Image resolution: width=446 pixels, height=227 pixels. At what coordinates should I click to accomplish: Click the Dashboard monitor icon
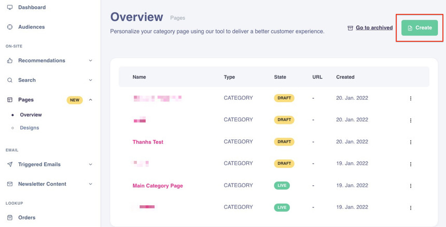pos(10,7)
